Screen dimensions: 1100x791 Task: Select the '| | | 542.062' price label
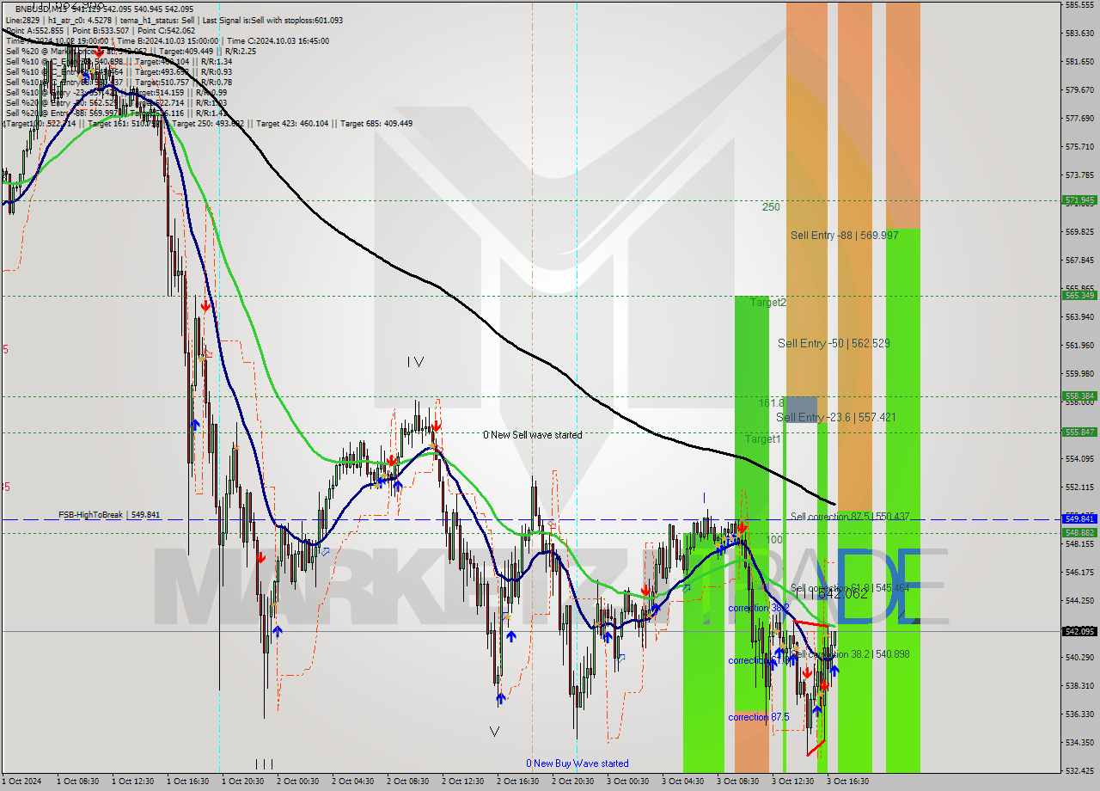pyautogui.click(x=830, y=594)
